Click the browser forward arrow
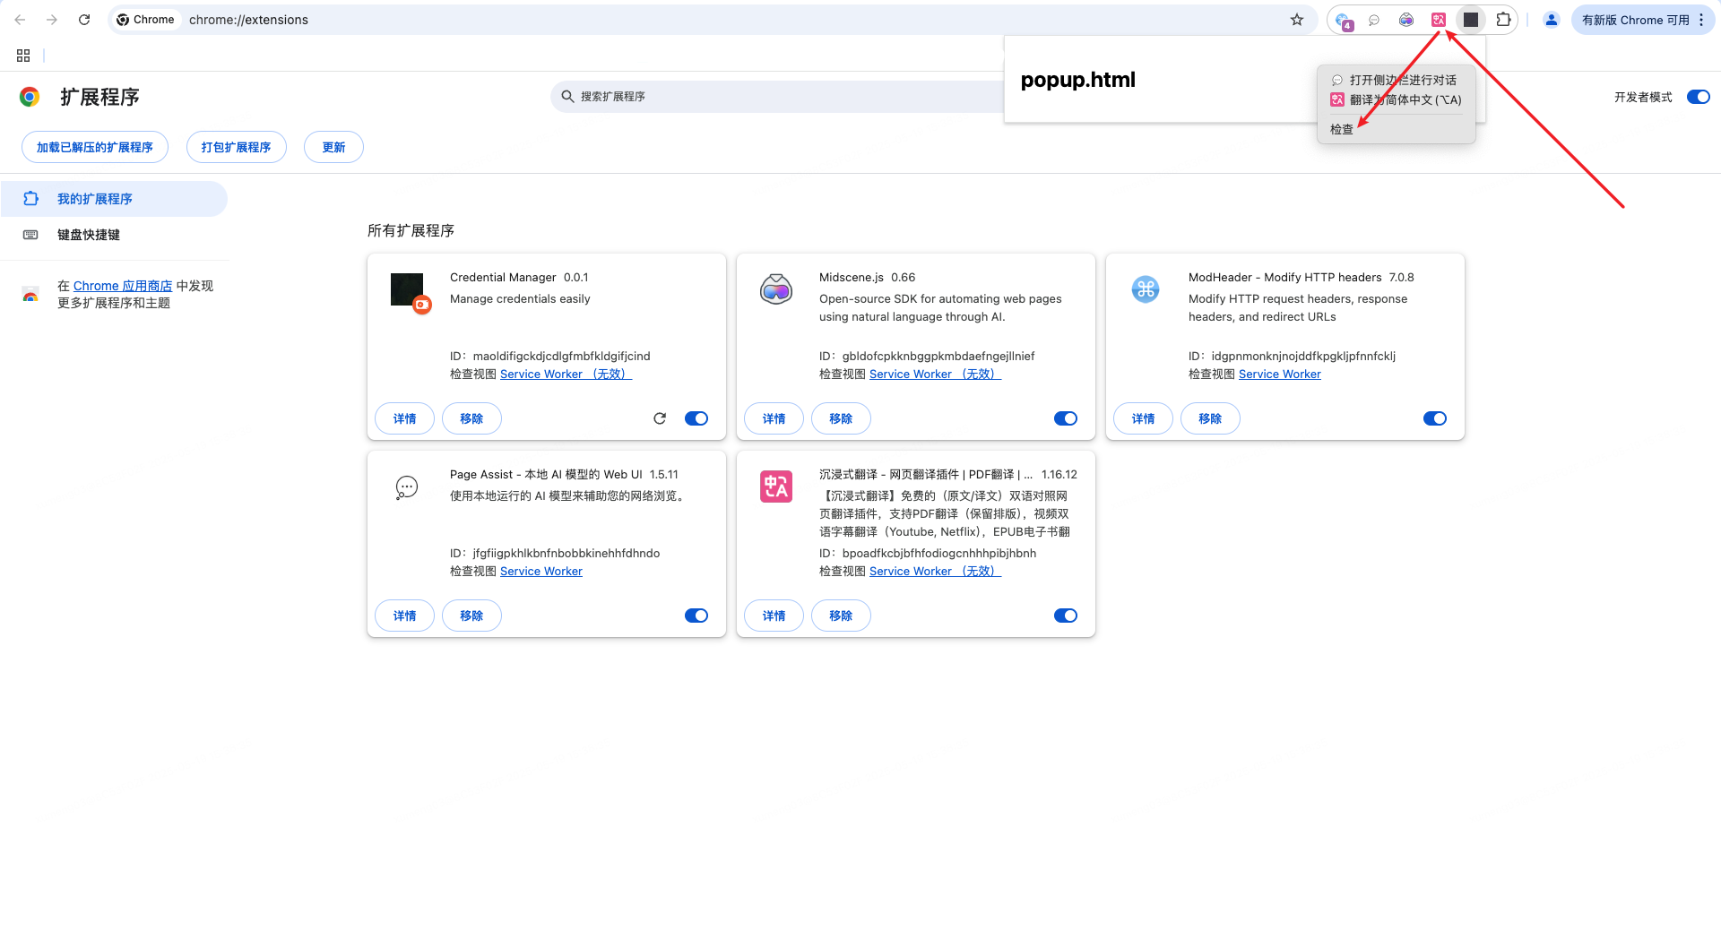The image size is (1721, 930). 52,20
